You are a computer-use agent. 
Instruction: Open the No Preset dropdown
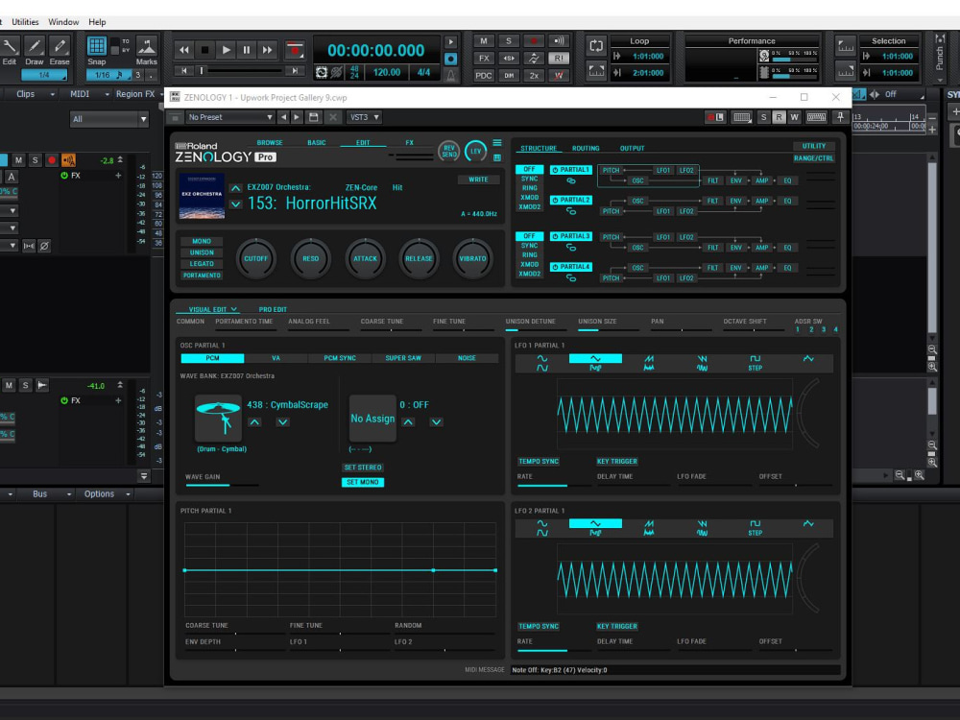click(x=230, y=117)
